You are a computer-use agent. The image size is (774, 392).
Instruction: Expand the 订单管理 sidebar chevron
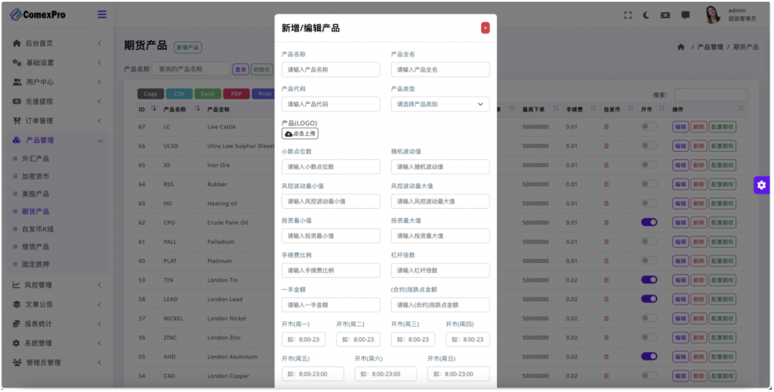(99, 121)
